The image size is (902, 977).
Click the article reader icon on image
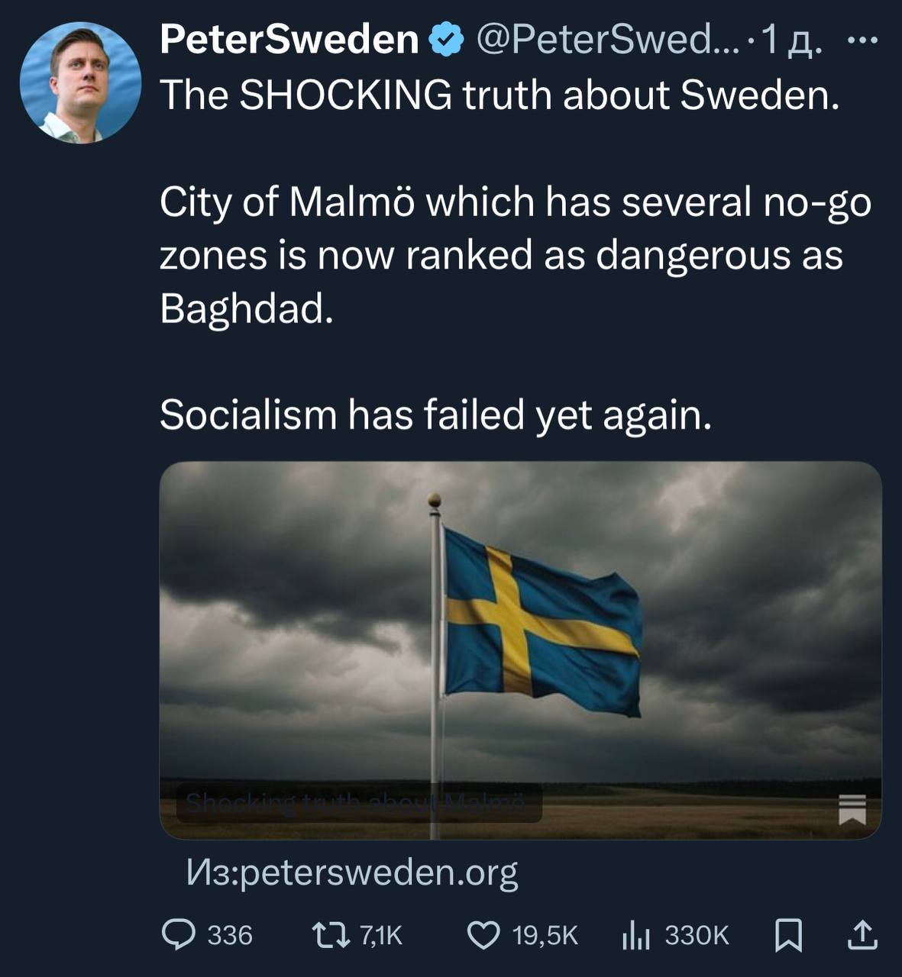(x=852, y=808)
